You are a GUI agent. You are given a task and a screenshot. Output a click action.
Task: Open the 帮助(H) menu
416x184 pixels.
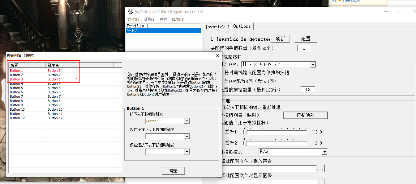click(x=178, y=19)
